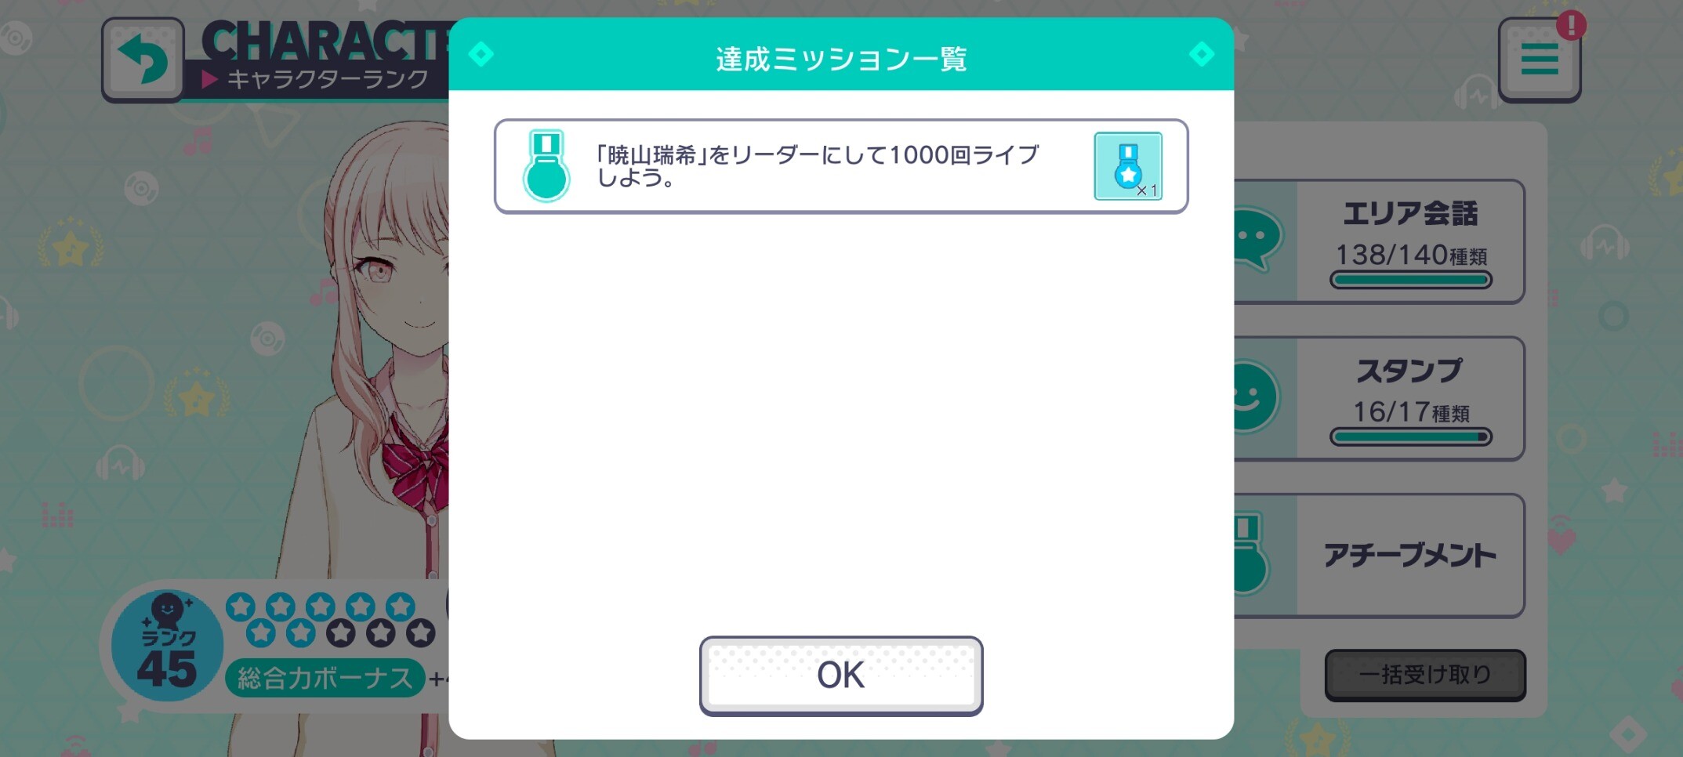
Task: Click the 一括受け取り button
Action: [x=1425, y=675]
